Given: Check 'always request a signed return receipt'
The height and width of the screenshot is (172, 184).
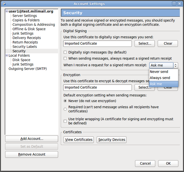Looking at the screenshot, I should pyautogui.click(x=65, y=58).
